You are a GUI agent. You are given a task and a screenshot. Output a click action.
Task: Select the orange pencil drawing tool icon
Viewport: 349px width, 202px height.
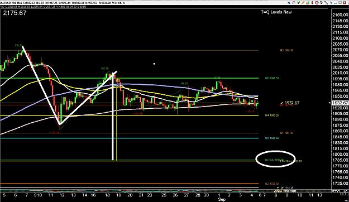coord(303,3)
